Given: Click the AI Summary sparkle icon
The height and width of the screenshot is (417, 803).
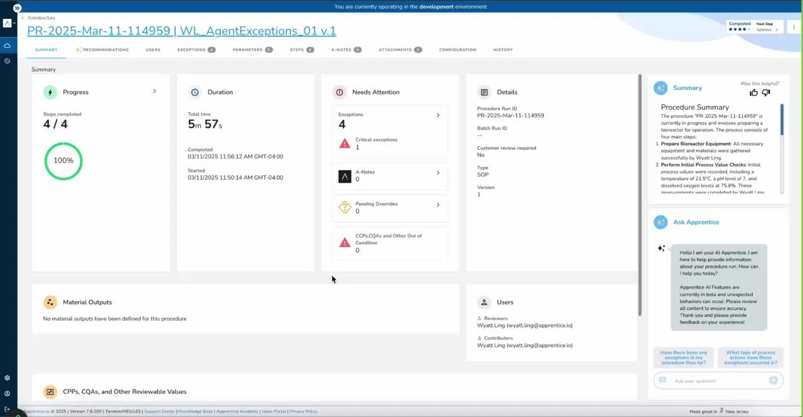Looking at the screenshot, I should click(x=661, y=88).
